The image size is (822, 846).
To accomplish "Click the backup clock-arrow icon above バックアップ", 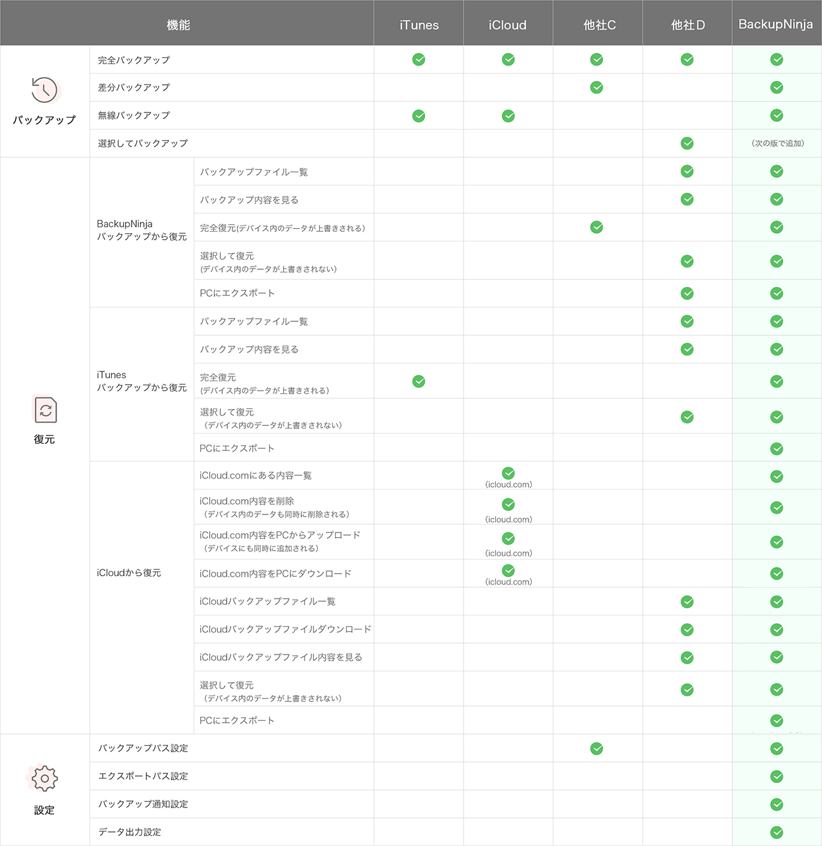I will pos(44,90).
